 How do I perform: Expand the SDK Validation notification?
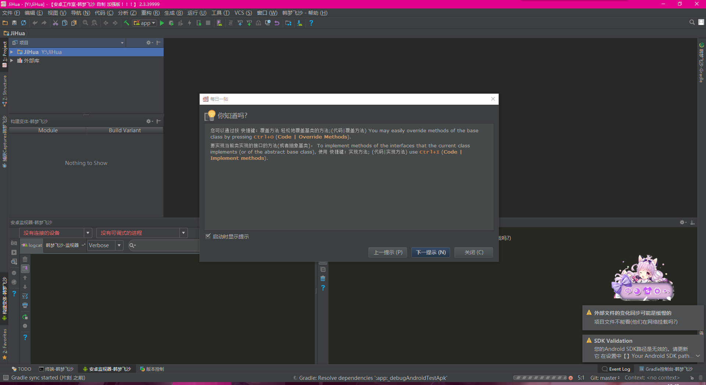coord(698,356)
